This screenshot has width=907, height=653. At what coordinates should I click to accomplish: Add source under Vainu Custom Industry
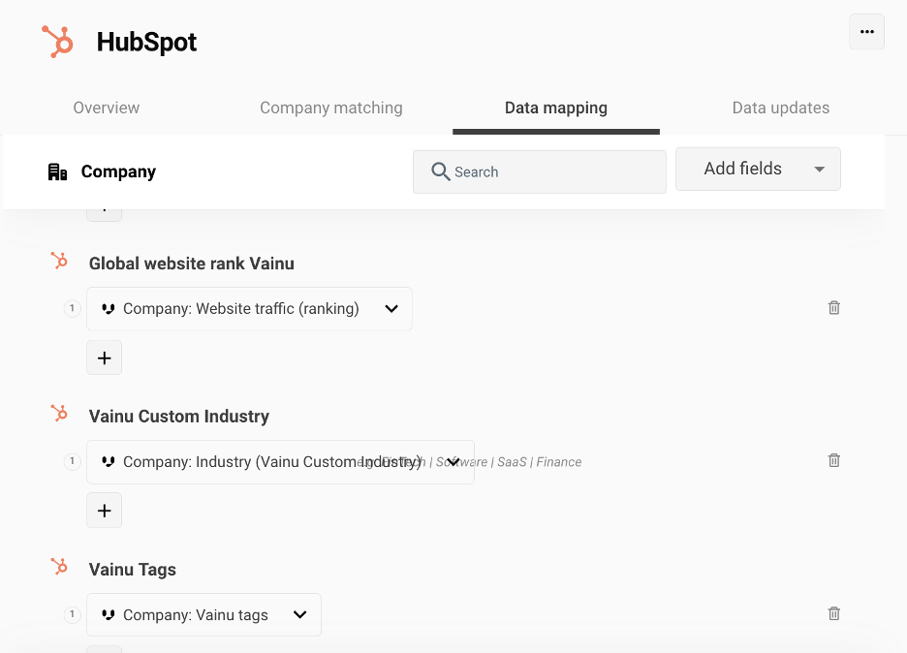click(x=105, y=511)
